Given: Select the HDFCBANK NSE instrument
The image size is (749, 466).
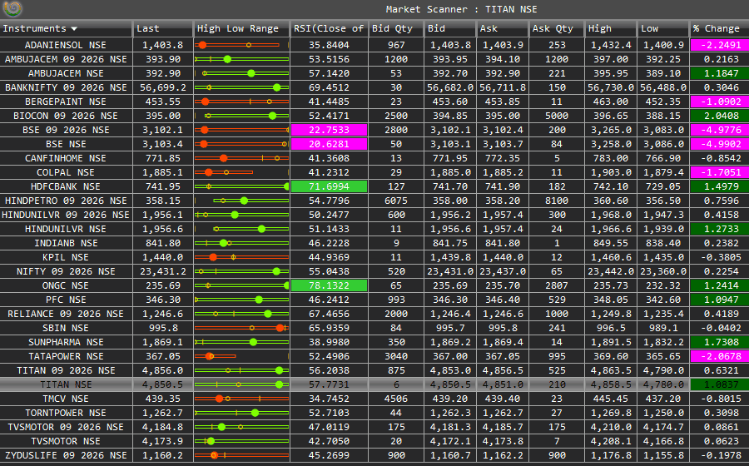Looking at the screenshot, I should click(x=66, y=186).
